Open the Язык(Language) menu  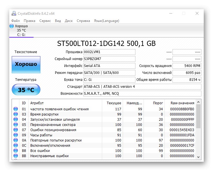coord(106,21)
